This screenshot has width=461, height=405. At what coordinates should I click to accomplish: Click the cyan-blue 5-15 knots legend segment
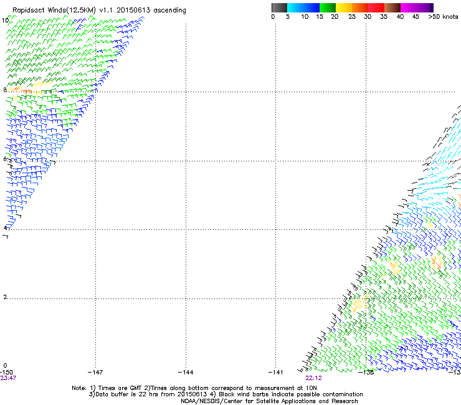coord(303,7)
